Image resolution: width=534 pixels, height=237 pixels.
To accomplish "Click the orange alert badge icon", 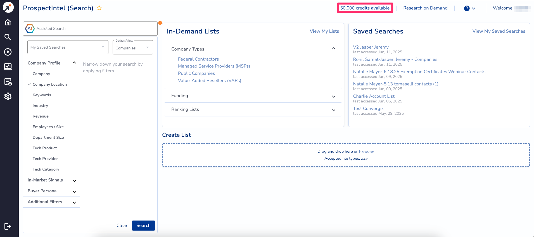I will [x=160, y=23].
